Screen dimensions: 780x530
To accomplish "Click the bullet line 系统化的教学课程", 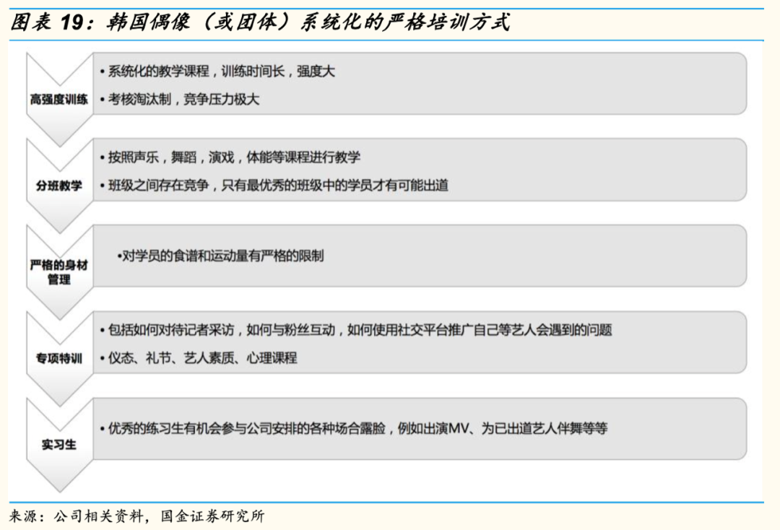I will (217, 71).
